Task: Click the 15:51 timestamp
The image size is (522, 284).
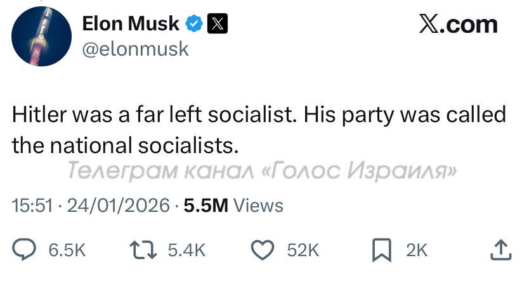Action: 32,205
